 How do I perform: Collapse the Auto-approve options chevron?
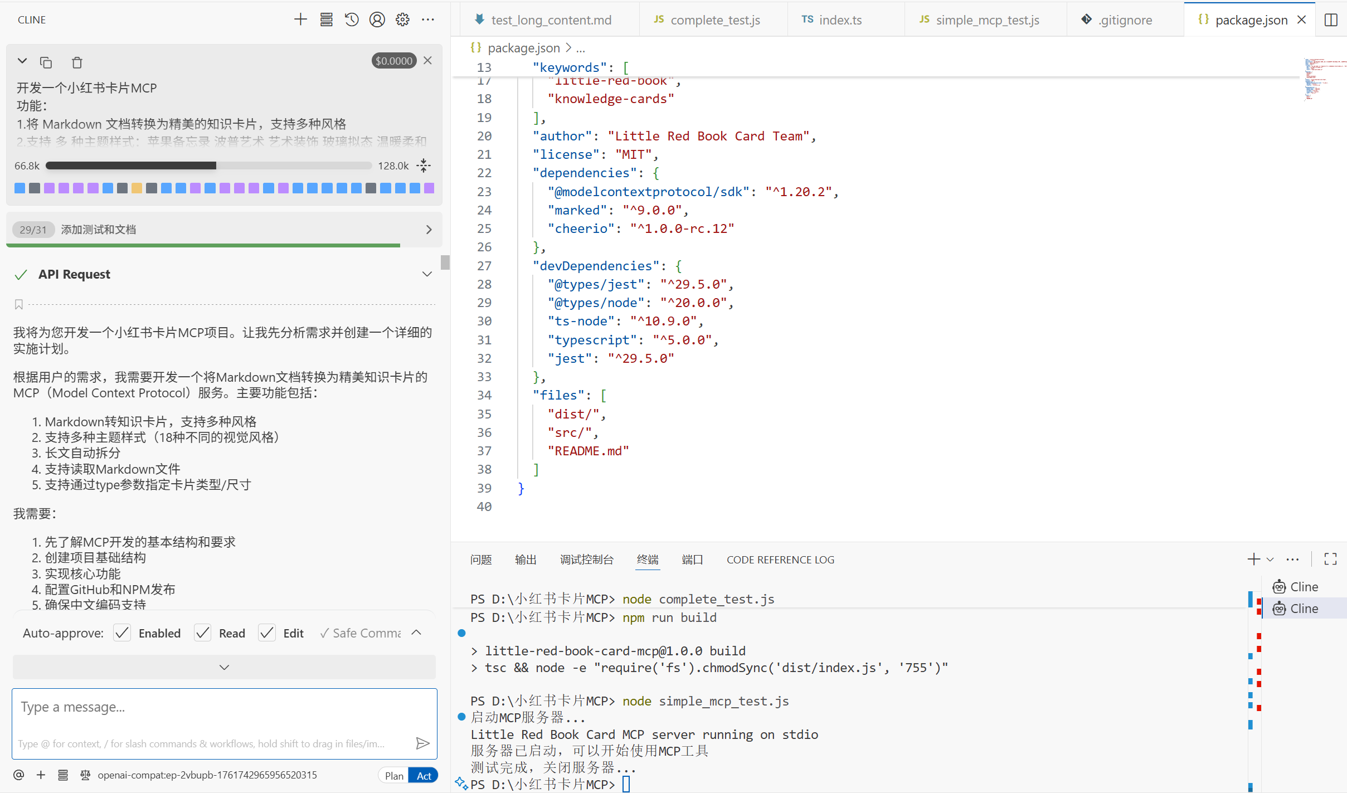(416, 633)
